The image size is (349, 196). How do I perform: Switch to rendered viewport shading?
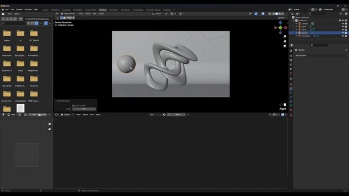click(x=282, y=14)
